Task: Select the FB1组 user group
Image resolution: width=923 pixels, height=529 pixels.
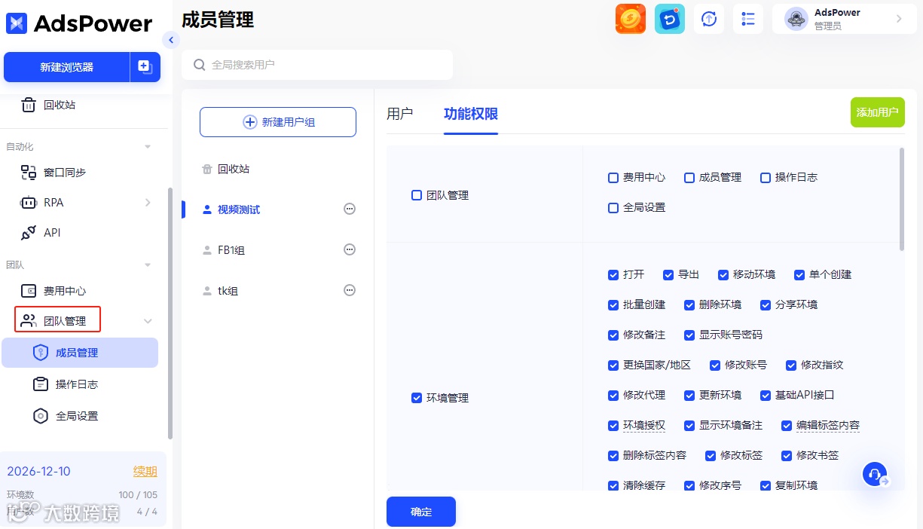Action: (x=231, y=250)
